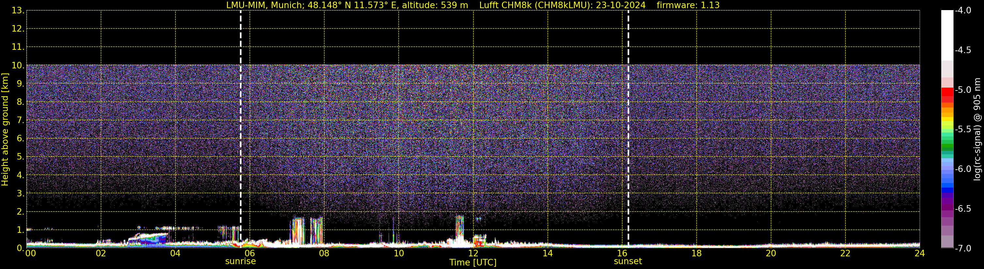This screenshot has height=269, width=984.
Task: Click the "Height above ground [km]" axis label
Action: click(5, 130)
